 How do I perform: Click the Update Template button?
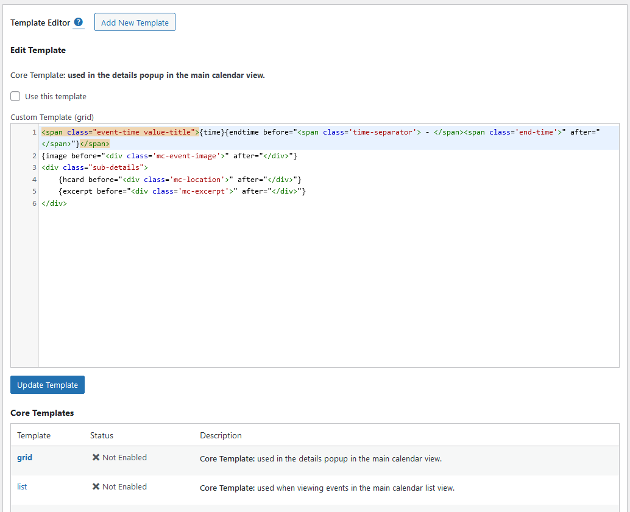coord(48,385)
